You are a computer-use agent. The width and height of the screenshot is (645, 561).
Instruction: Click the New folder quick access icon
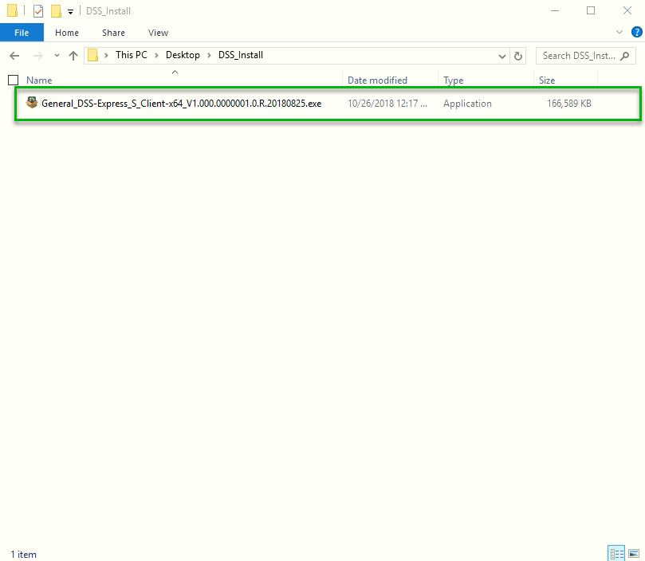coord(56,11)
